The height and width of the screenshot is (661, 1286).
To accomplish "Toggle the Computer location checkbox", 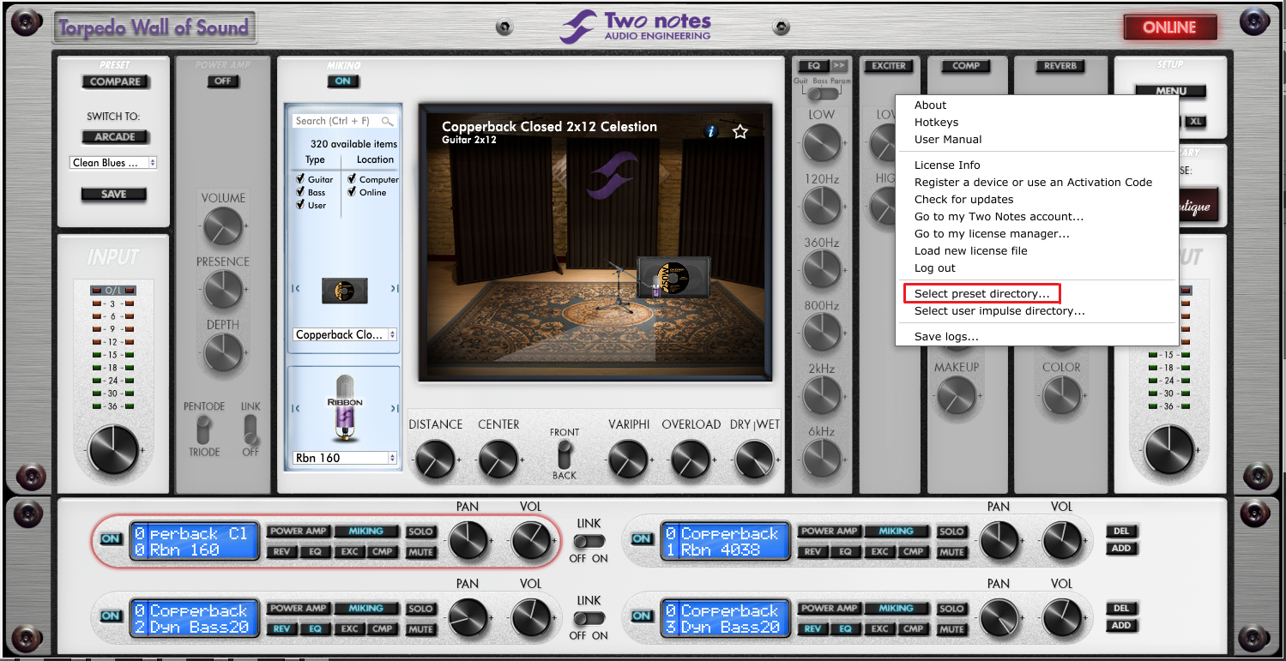I will (352, 179).
